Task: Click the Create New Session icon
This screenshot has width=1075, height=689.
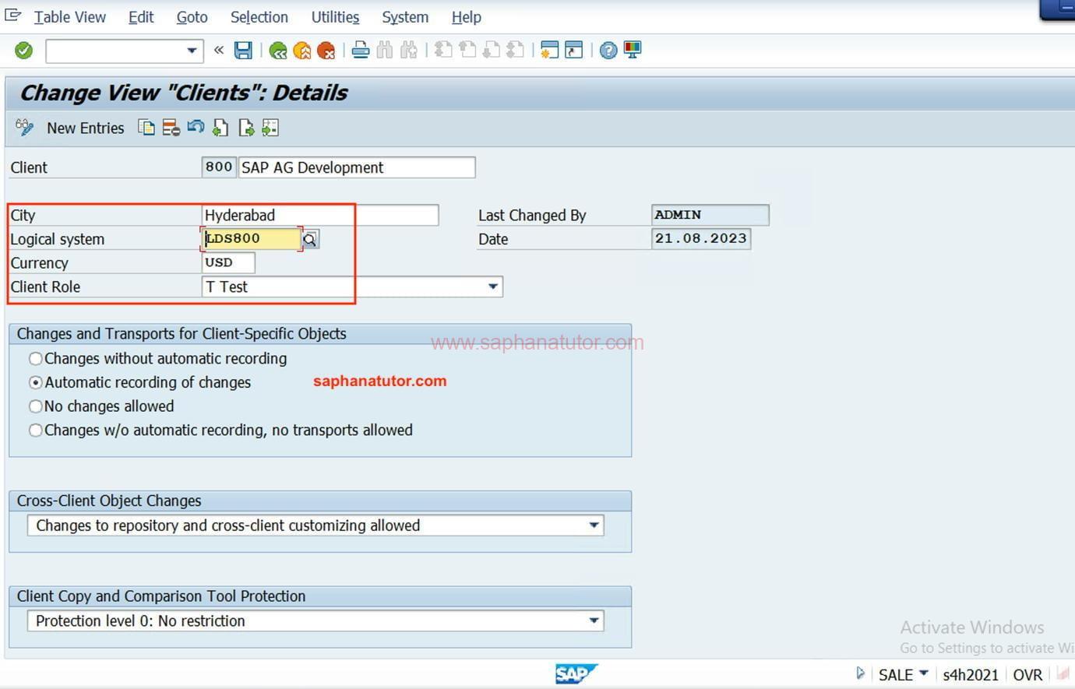Action: (549, 51)
